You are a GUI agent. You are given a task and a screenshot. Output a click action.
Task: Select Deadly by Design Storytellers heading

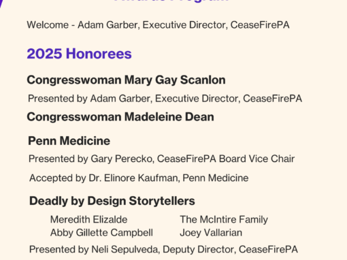[112, 201]
